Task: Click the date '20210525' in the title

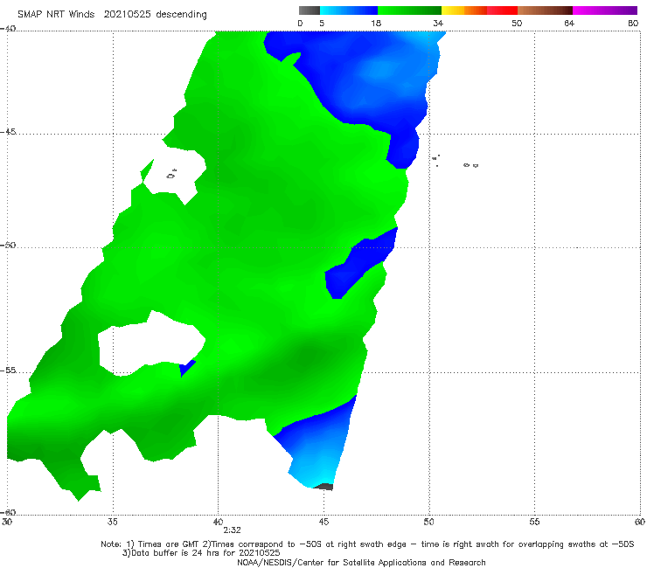Action: pos(127,14)
